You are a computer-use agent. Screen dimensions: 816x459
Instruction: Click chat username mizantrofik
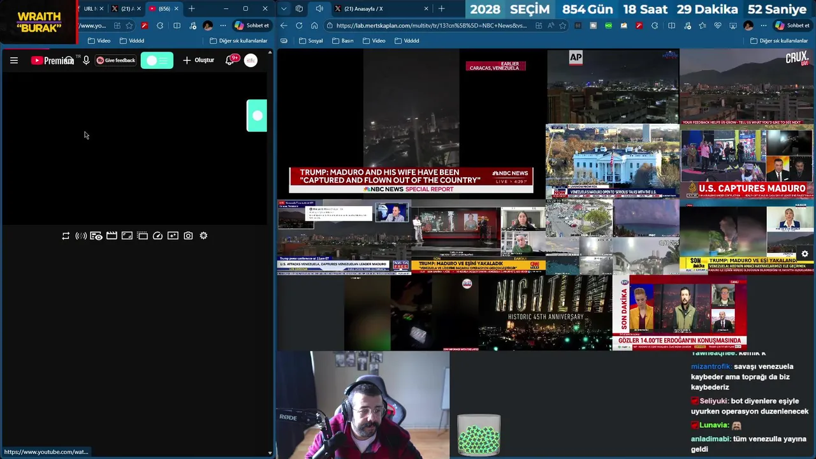pyautogui.click(x=711, y=367)
